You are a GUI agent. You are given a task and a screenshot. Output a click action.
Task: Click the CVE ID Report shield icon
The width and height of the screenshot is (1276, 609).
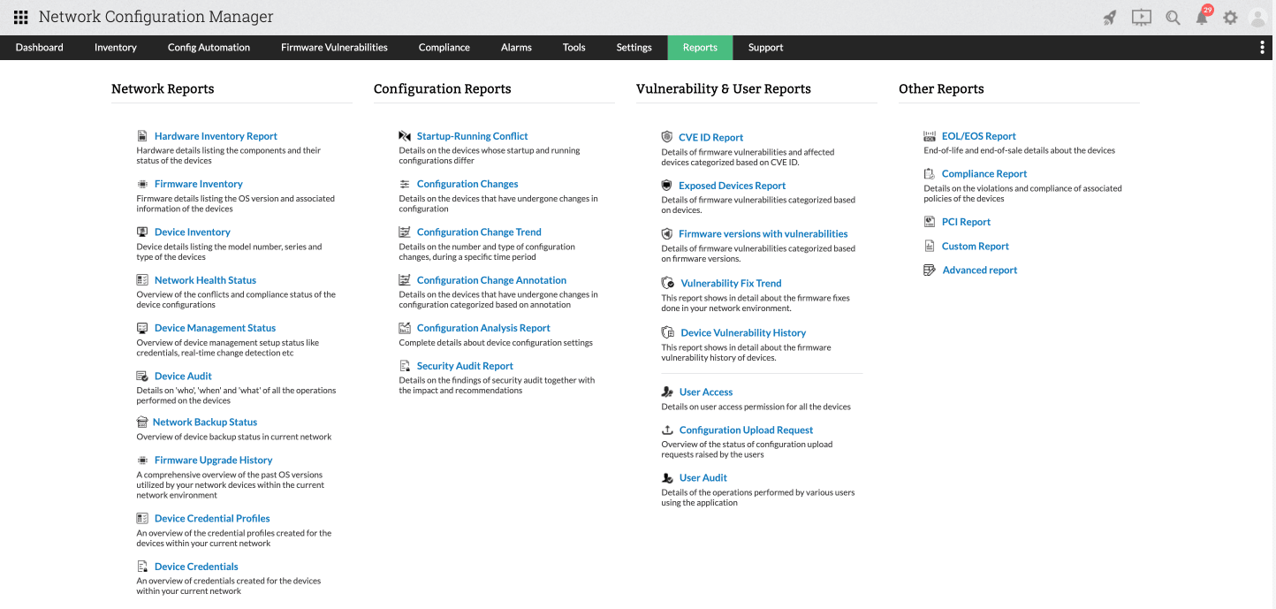667,136
